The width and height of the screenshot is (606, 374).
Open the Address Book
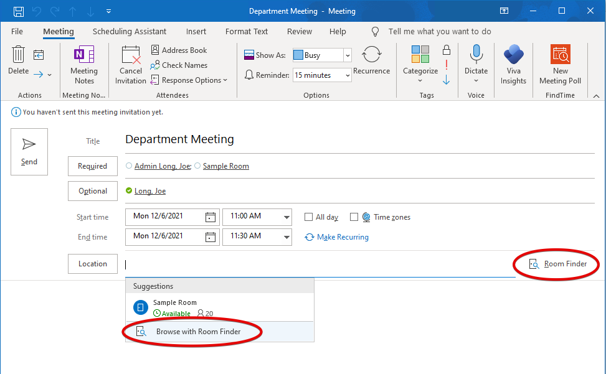pyautogui.click(x=179, y=50)
